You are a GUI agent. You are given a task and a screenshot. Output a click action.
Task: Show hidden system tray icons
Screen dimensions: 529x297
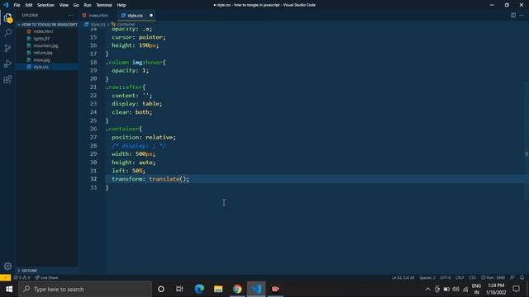[x=427, y=289]
